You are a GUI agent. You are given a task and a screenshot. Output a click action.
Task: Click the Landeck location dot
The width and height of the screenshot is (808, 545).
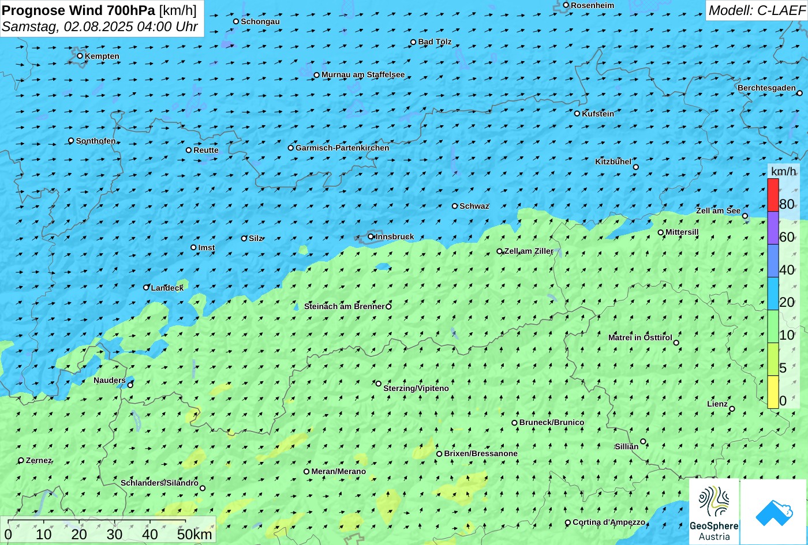(x=147, y=287)
